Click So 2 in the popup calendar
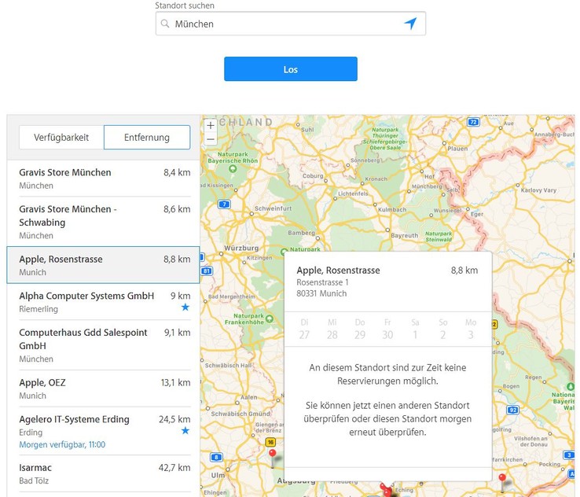 click(x=442, y=329)
